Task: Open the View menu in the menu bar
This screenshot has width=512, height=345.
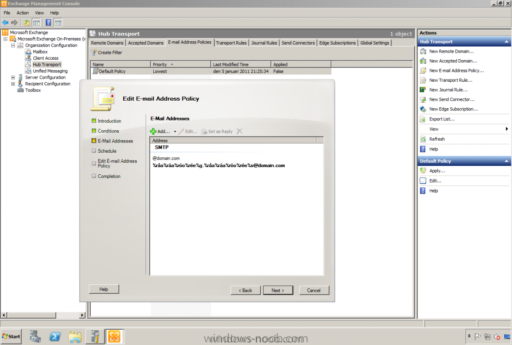Action: pos(39,13)
